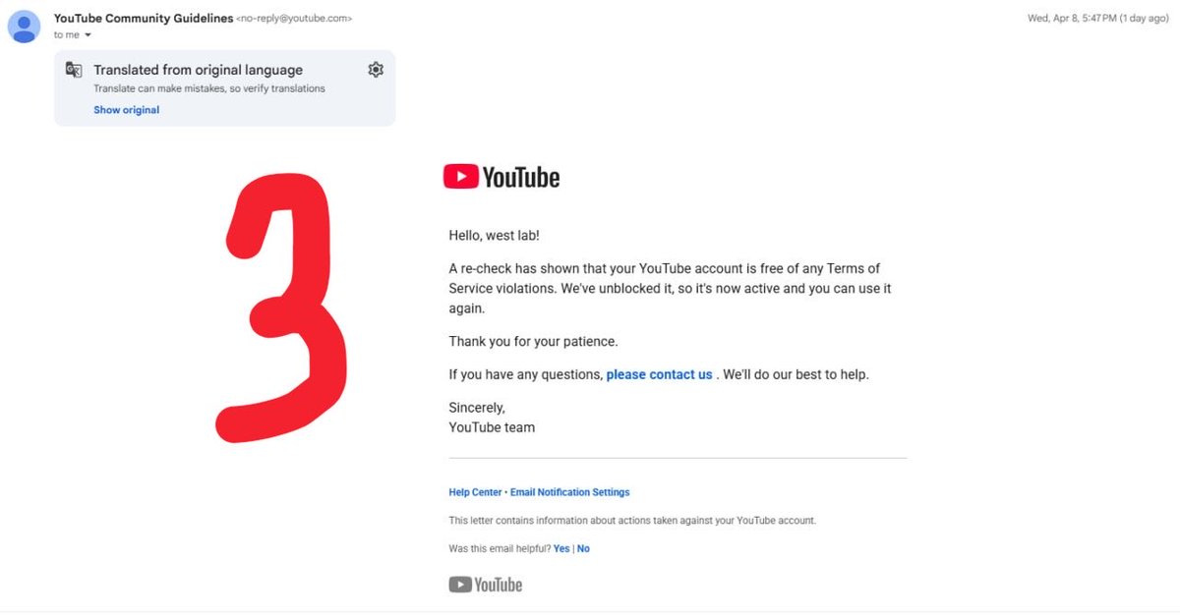
Task: Open the Help Center link
Action: pyautogui.click(x=475, y=492)
